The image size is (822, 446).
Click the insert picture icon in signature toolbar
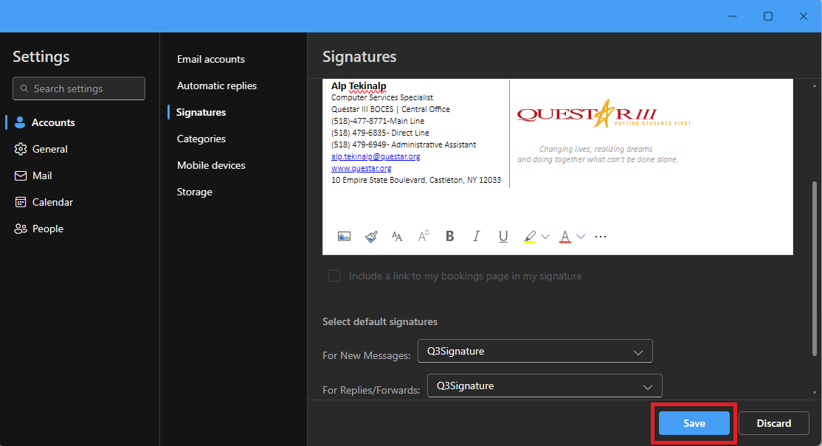coord(344,237)
